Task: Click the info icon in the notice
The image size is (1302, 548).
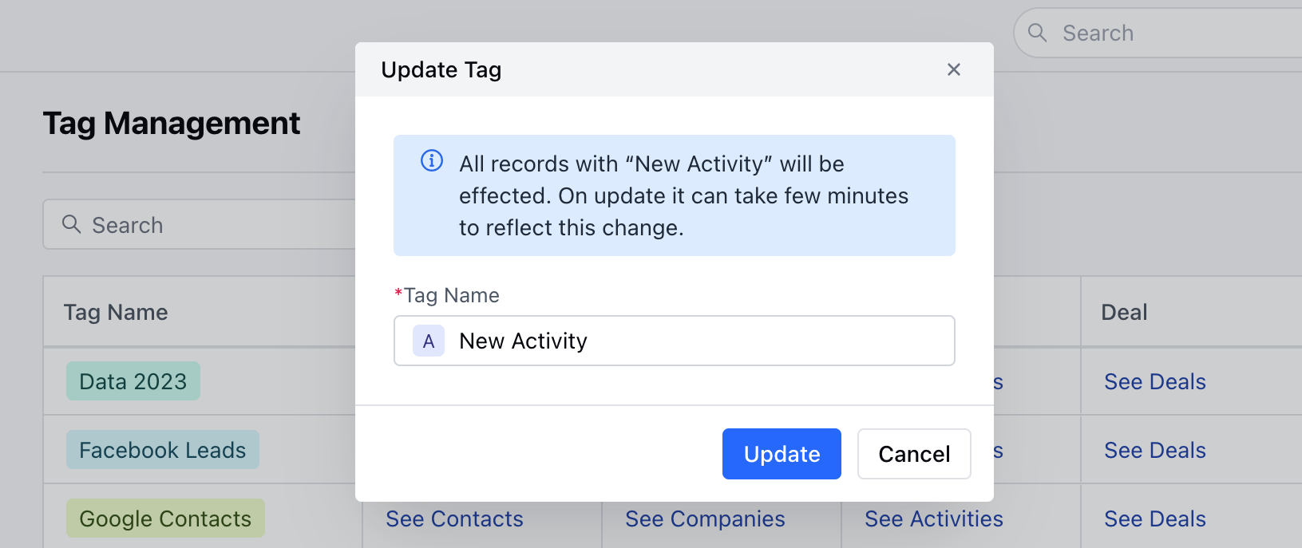Action: click(432, 161)
